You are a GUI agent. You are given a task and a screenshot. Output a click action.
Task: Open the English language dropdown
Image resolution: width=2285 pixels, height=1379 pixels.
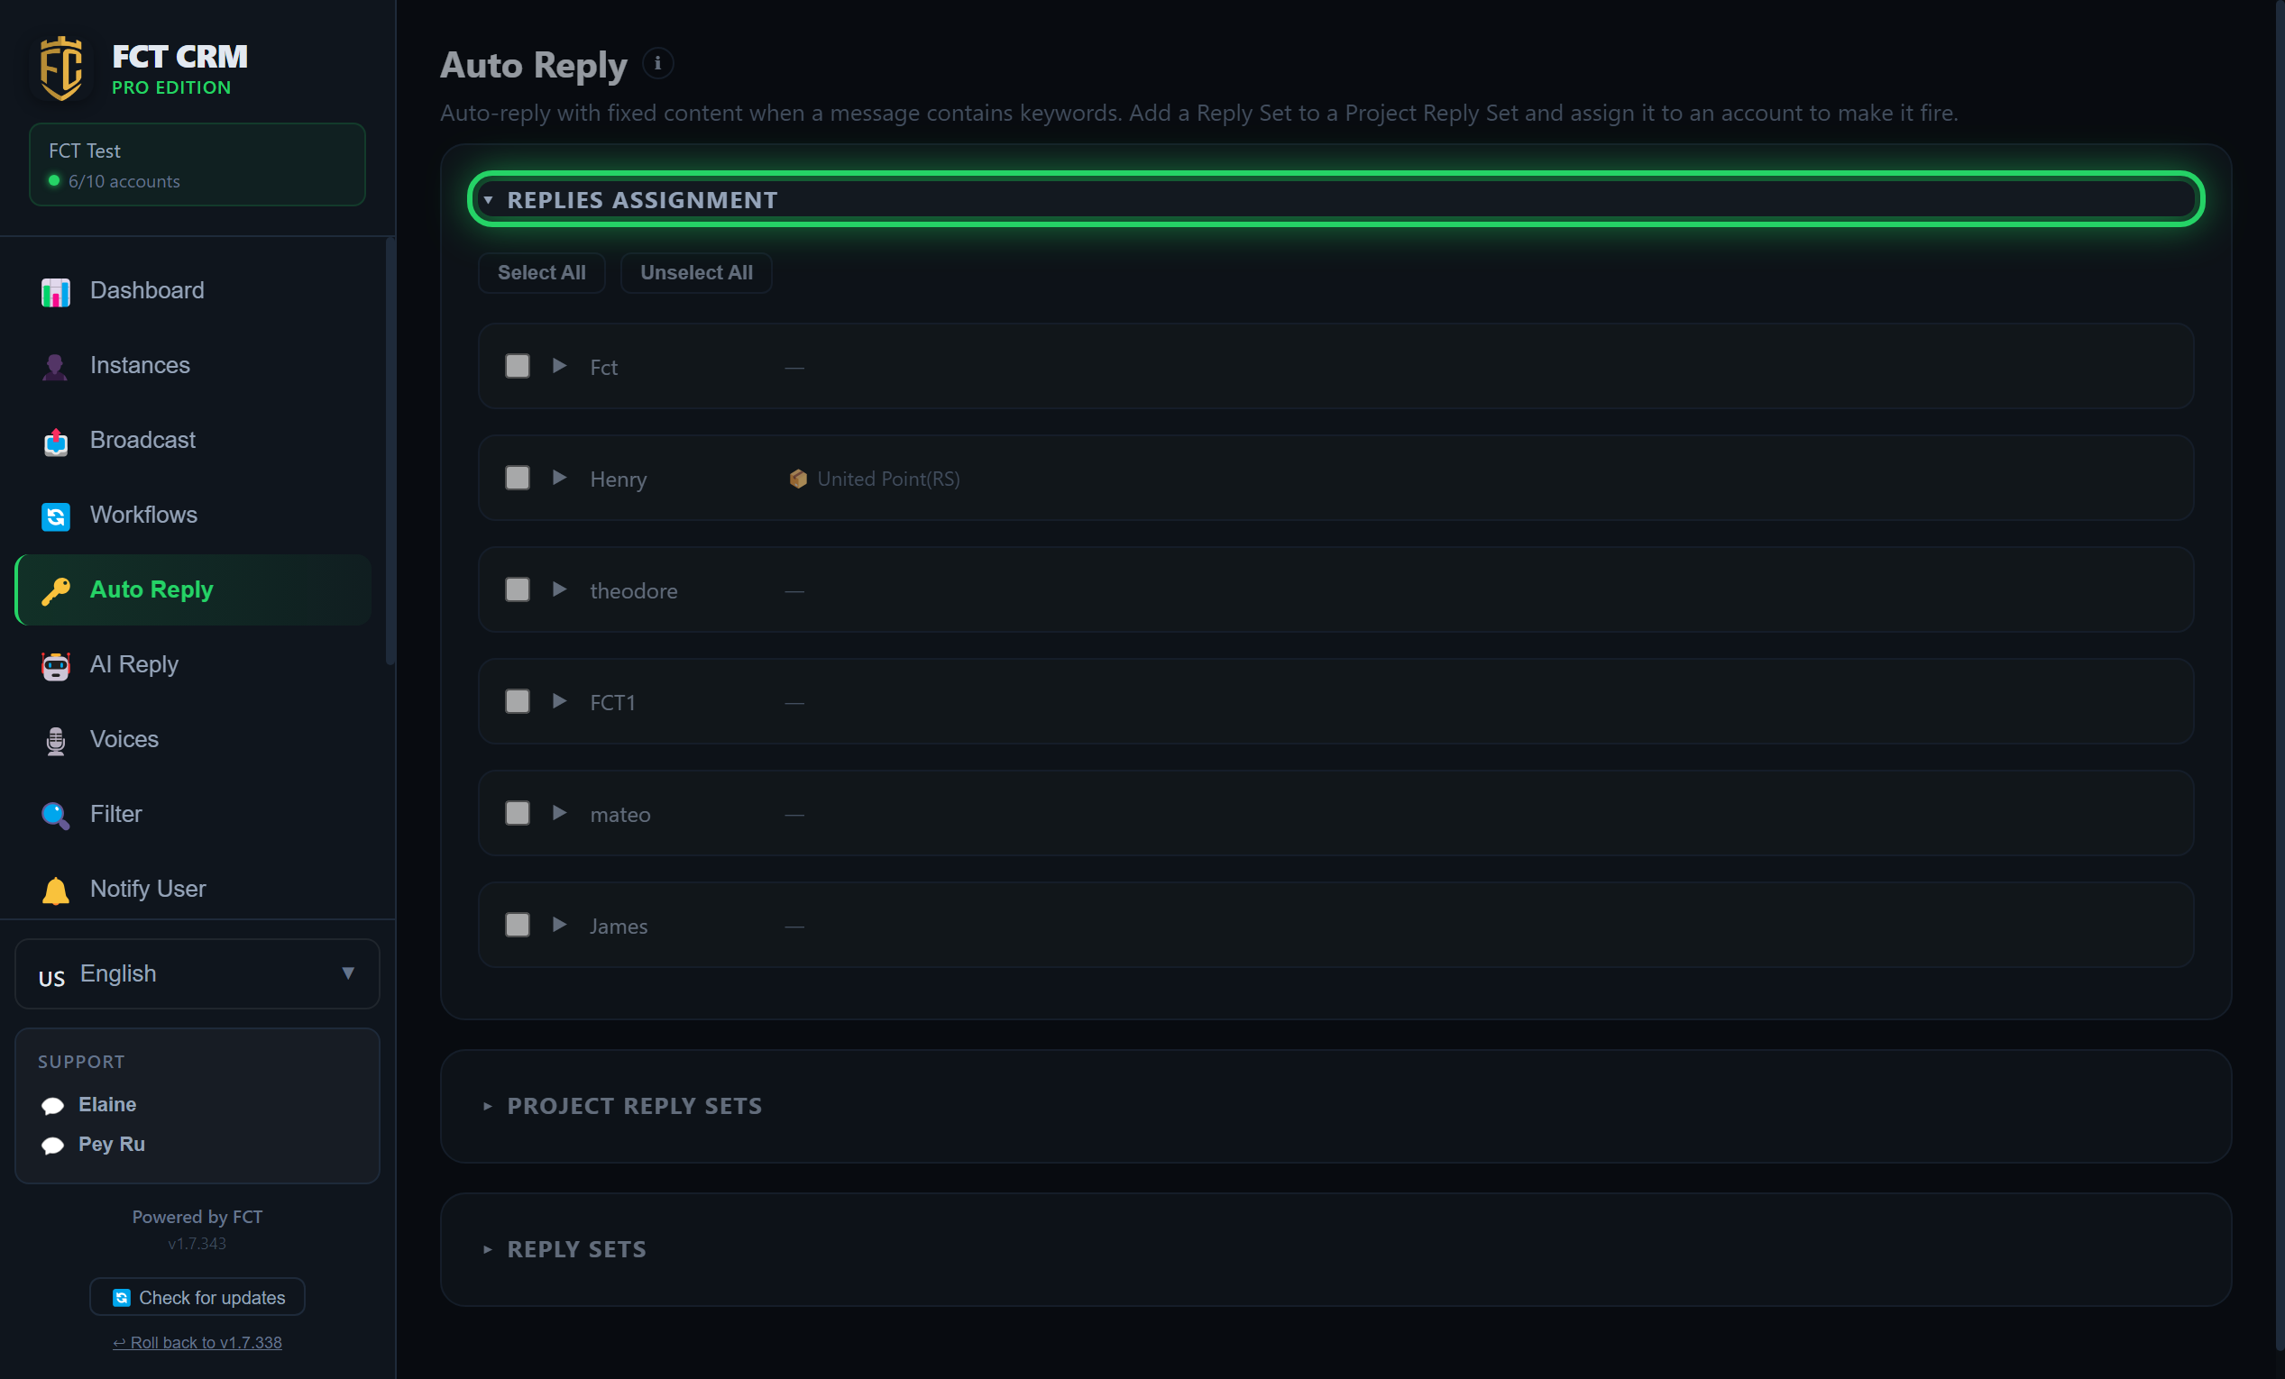[x=197, y=973]
